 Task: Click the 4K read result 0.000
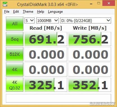click(x=46, y=69)
